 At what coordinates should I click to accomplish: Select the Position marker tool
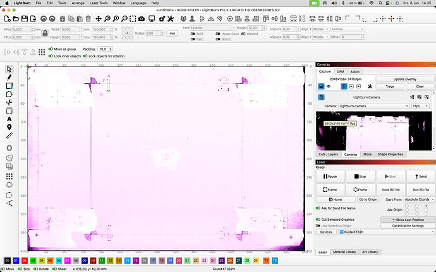click(x=9, y=127)
